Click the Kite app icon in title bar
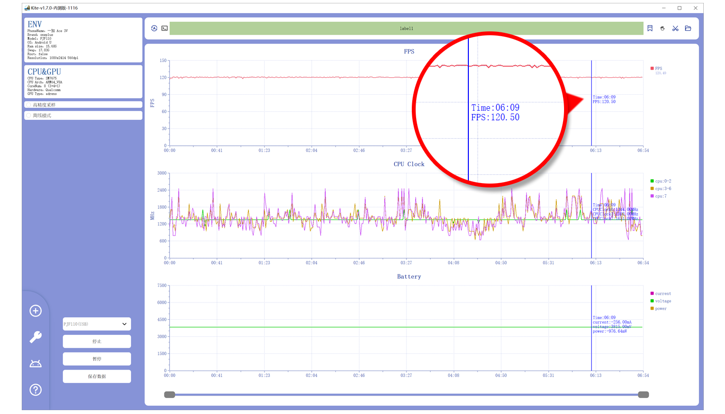The image size is (725, 414). (x=27, y=8)
